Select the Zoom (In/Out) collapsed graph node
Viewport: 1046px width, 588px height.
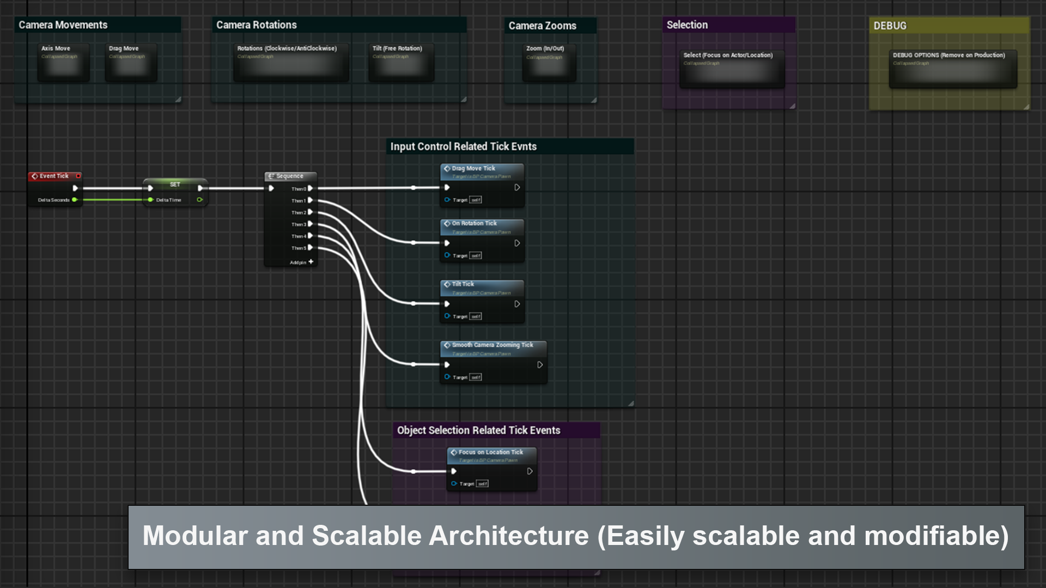549,63
